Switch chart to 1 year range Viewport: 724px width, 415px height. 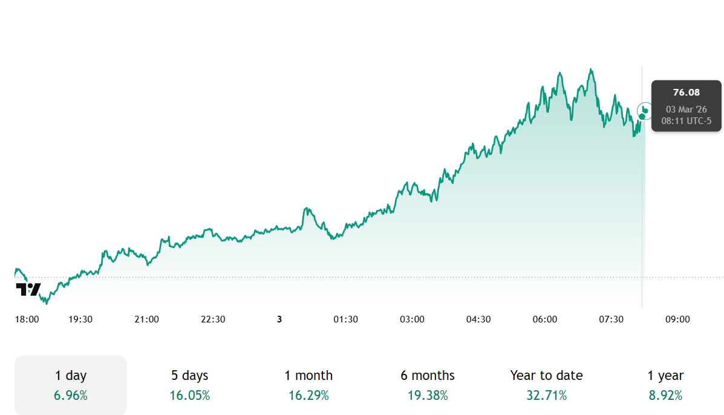coord(665,385)
